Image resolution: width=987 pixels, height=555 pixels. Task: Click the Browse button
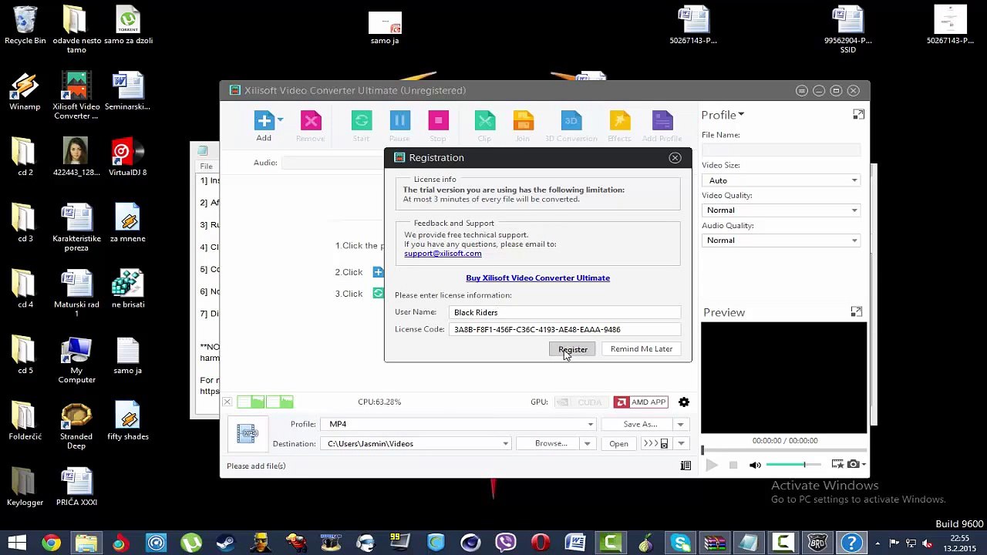[551, 444]
